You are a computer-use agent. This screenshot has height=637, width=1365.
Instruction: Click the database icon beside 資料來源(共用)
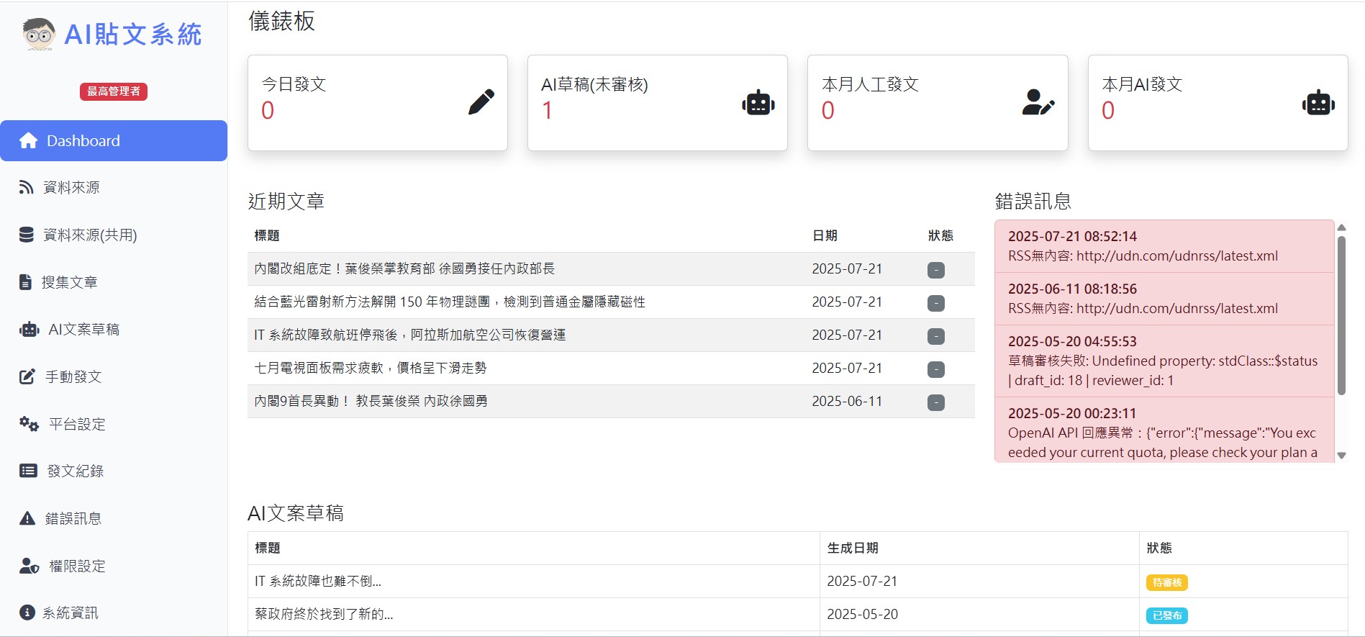(26, 235)
